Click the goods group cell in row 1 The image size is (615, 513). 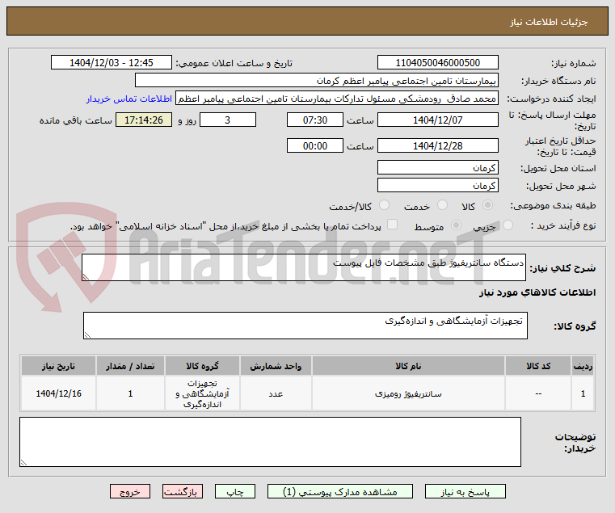[x=202, y=393]
